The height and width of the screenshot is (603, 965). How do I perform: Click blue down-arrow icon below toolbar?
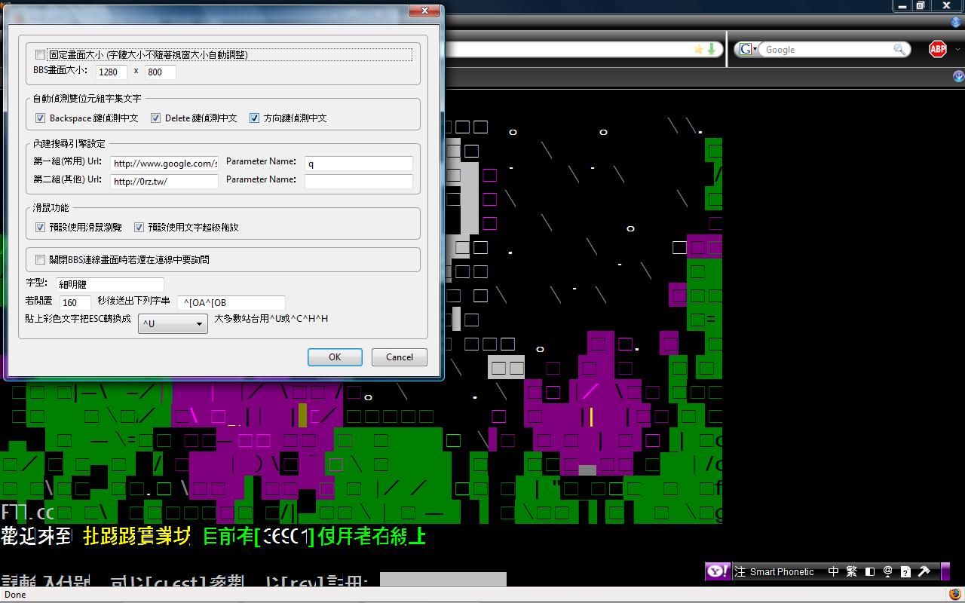click(x=958, y=77)
